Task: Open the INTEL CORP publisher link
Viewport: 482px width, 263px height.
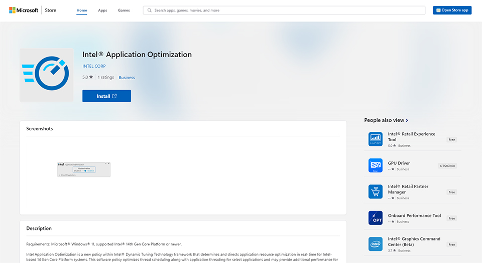Action: 94,66
